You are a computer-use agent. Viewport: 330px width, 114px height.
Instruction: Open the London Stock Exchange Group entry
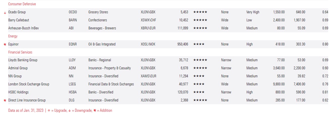[x=29, y=84]
